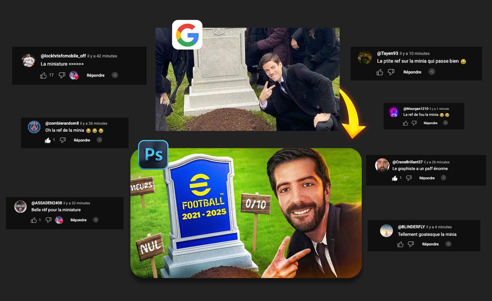492x301 pixels.
Task: Open the PSG avatar of @zombierandom8
Action: 34,127
